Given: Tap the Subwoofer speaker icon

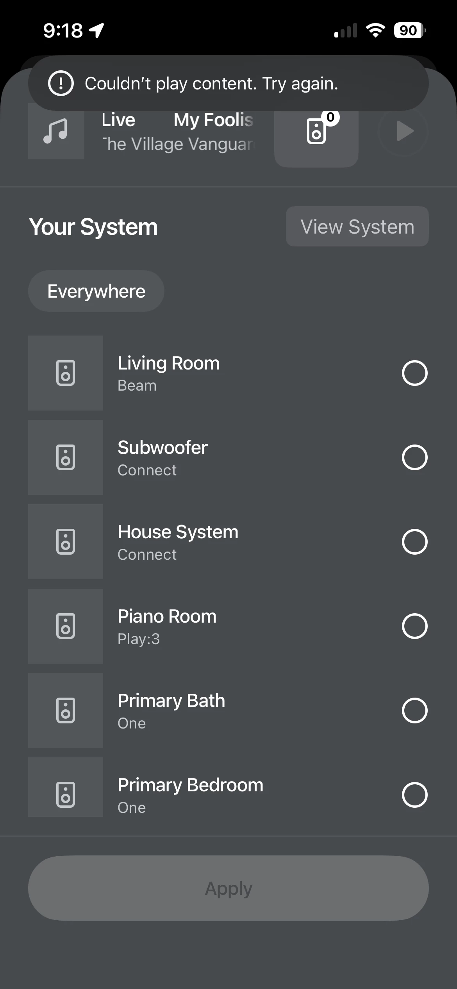Looking at the screenshot, I should [x=66, y=457].
